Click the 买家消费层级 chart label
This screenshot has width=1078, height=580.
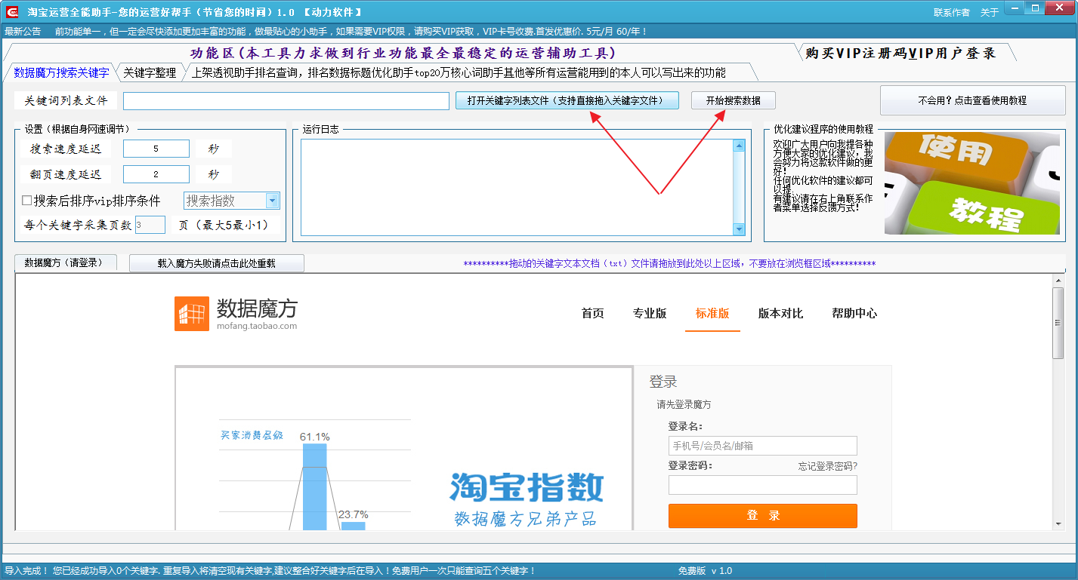252,435
